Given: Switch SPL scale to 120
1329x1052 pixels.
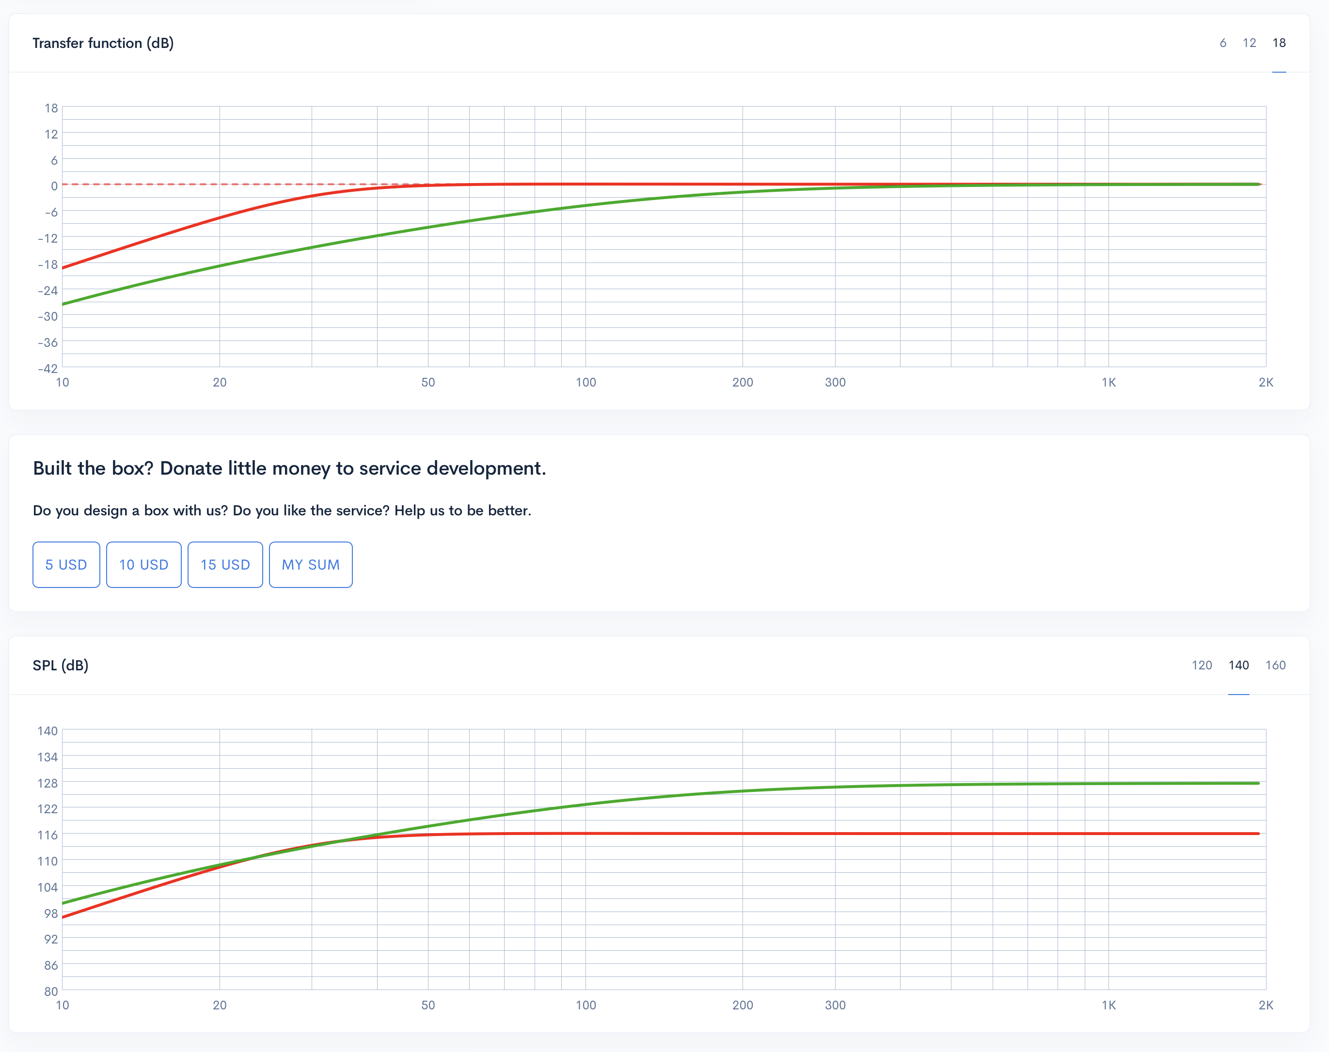Looking at the screenshot, I should coord(1202,665).
